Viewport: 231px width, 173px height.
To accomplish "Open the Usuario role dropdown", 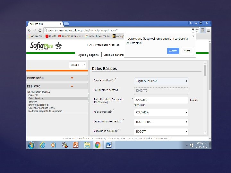I will [x=78, y=65].
